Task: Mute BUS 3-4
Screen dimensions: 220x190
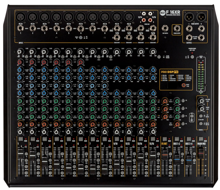Action: point(189,139)
